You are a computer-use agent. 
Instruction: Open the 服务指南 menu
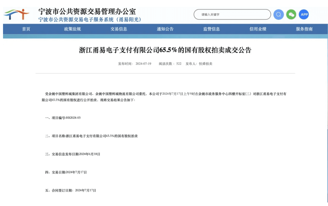click(x=304, y=29)
